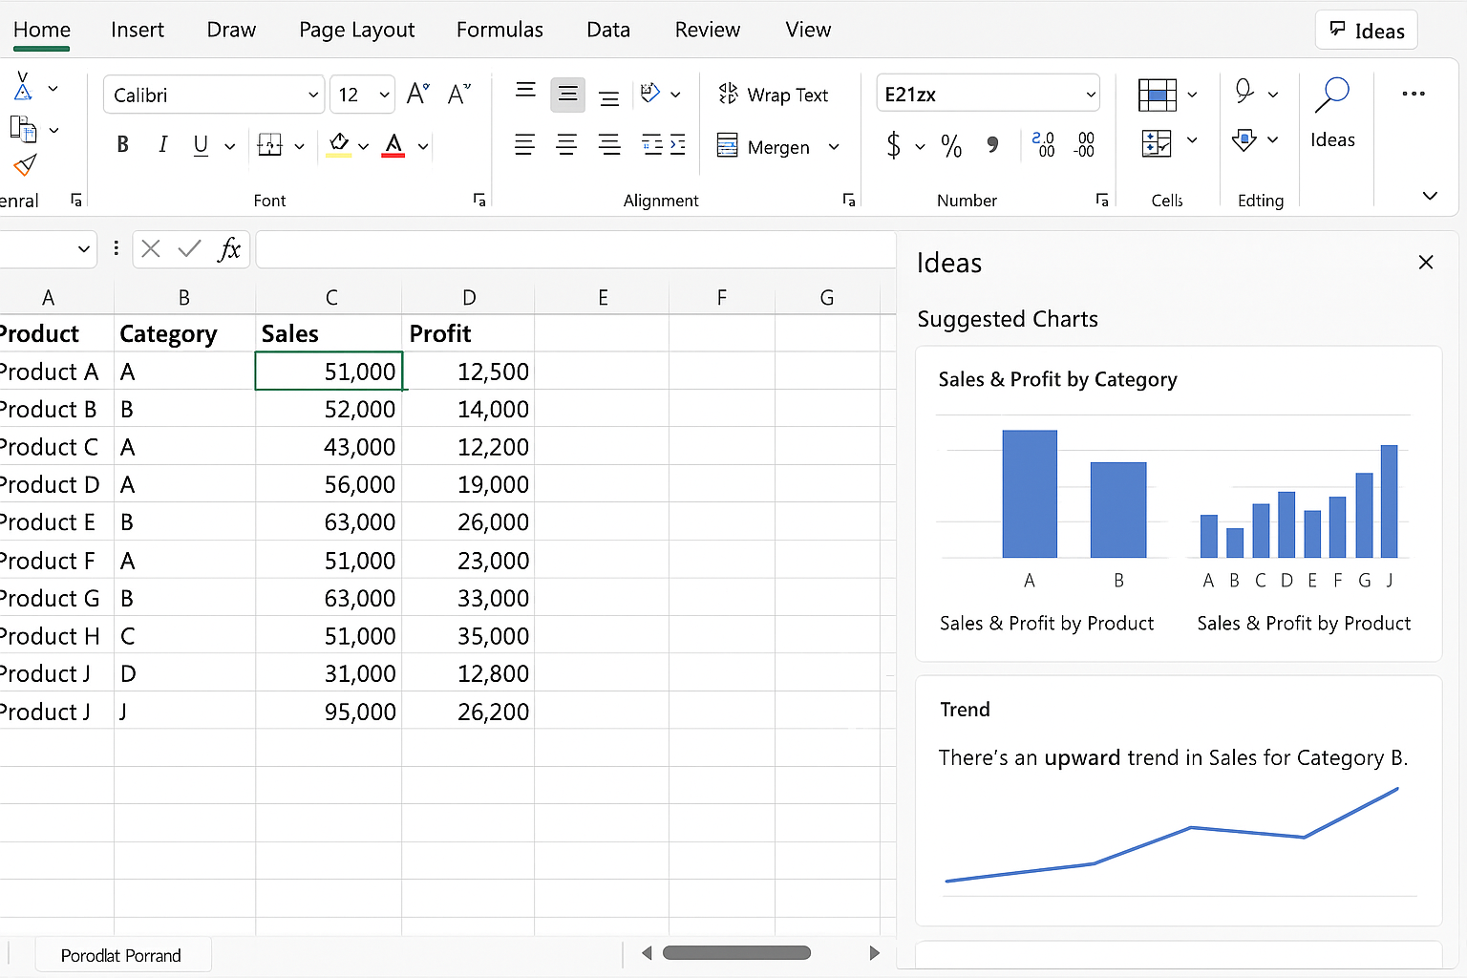1467x978 pixels.
Task: Click the Borders icon
Action: tap(270, 145)
